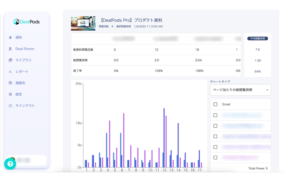Check the last email row checkbox
Viewport: 289px width, 180px height.
click(215, 157)
